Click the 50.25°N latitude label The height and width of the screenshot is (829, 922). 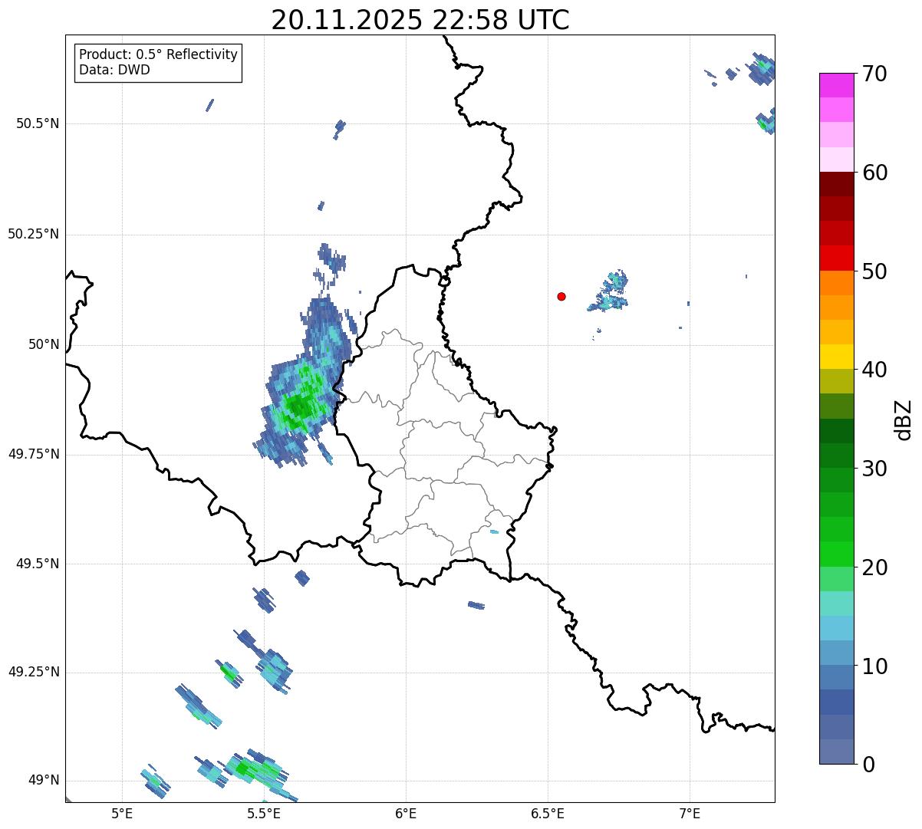click(34, 234)
